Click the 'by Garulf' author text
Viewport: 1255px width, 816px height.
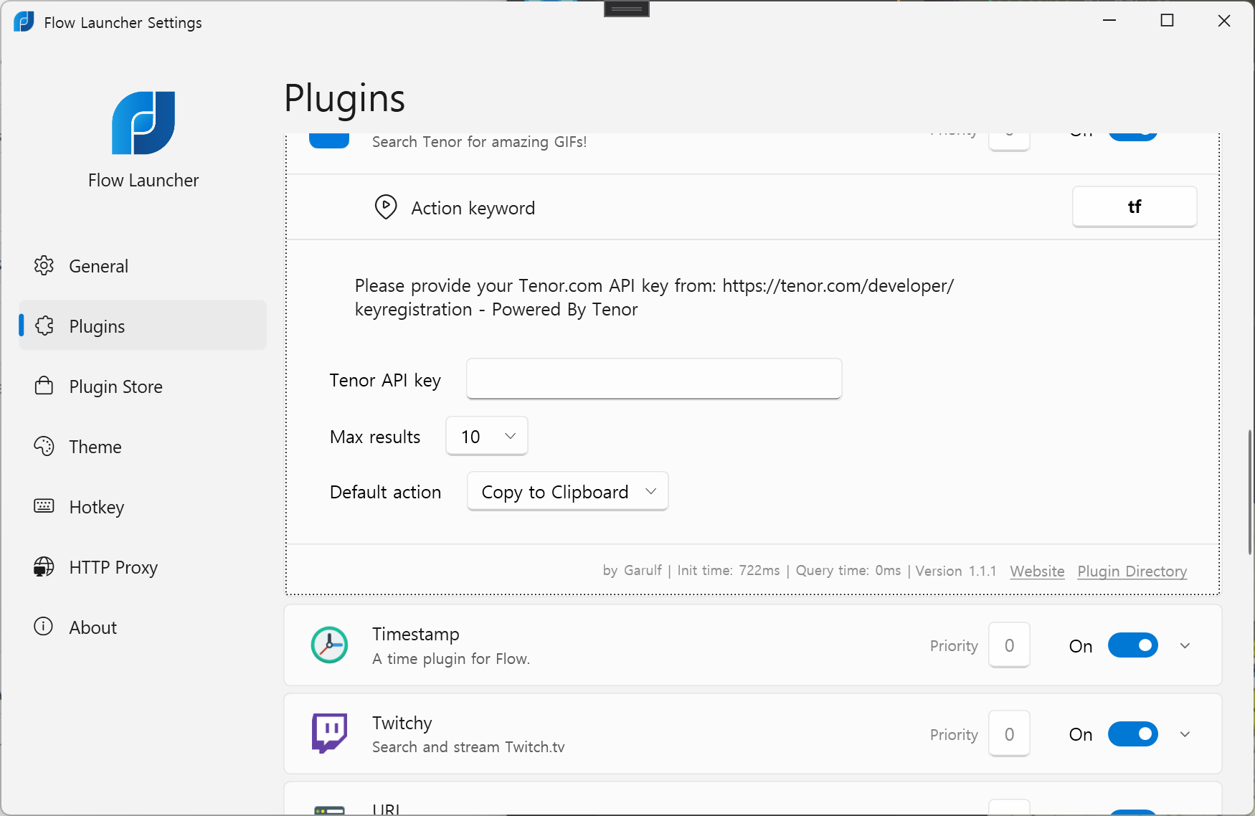(632, 571)
